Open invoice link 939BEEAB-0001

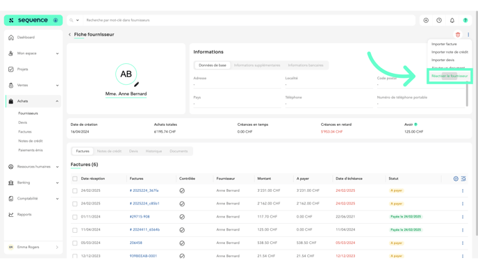click(x=143, y=256)
